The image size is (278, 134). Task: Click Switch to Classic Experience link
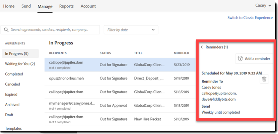pos(250,18)
